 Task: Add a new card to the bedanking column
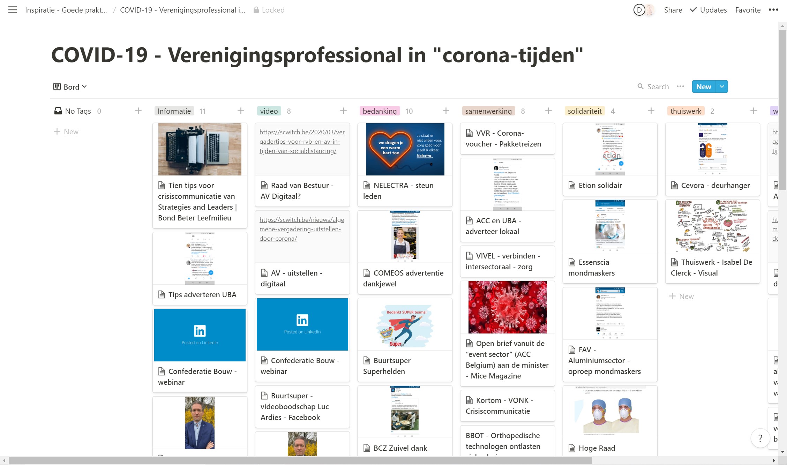[x=446, y=111]
